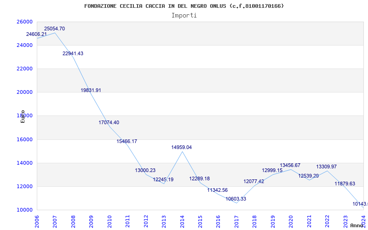Image resolution: width=368 pixels, height=230 pixels.
Task: Click x-axis year 2008
Action: (x=73, y=222)
